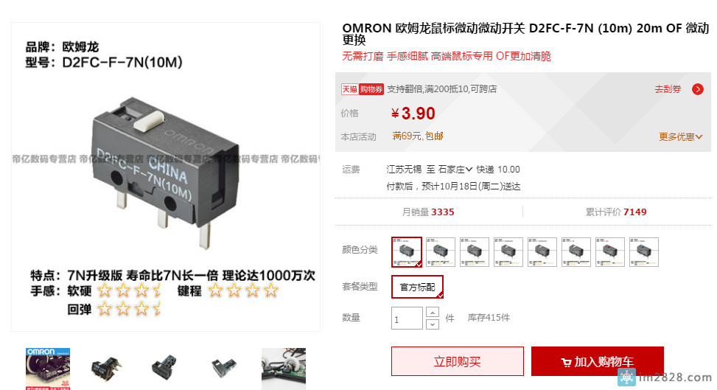Screen dimensions: 717x390
Task: Decrease quantity with the down arrow
Action: (x=433, y=324)
